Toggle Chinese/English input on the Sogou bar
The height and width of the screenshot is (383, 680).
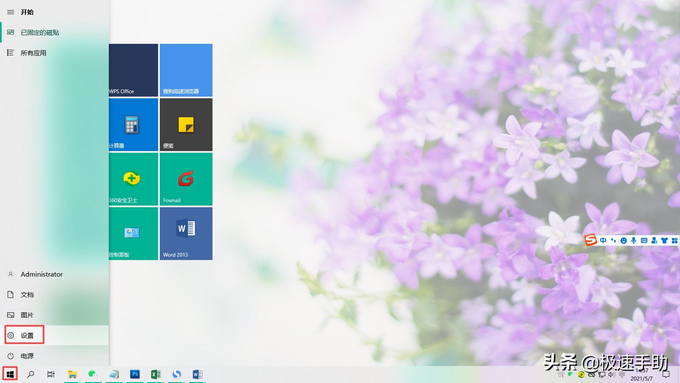click(603, 240)
